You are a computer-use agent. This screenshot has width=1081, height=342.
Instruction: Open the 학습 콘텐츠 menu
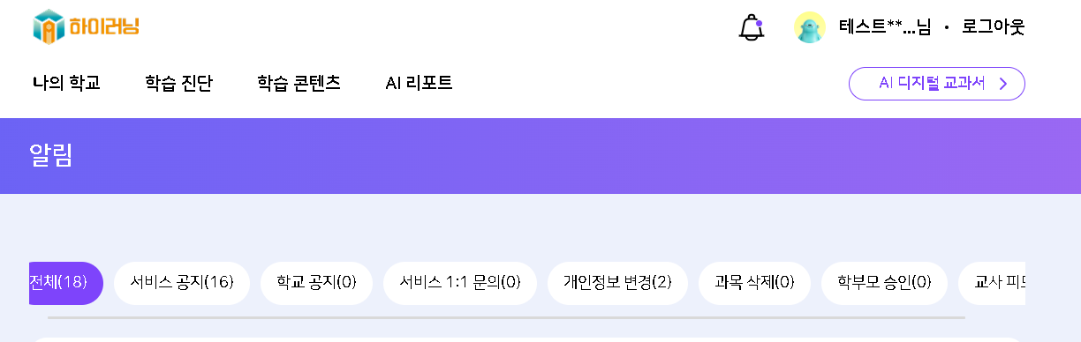pyautogui.click(x=299, y=84)
